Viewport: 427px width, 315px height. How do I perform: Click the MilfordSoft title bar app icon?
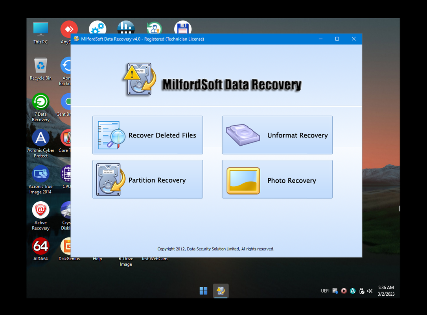[x=77, y=39]
